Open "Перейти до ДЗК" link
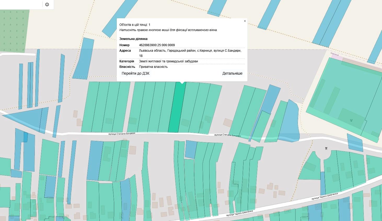 tap(135, 73)
